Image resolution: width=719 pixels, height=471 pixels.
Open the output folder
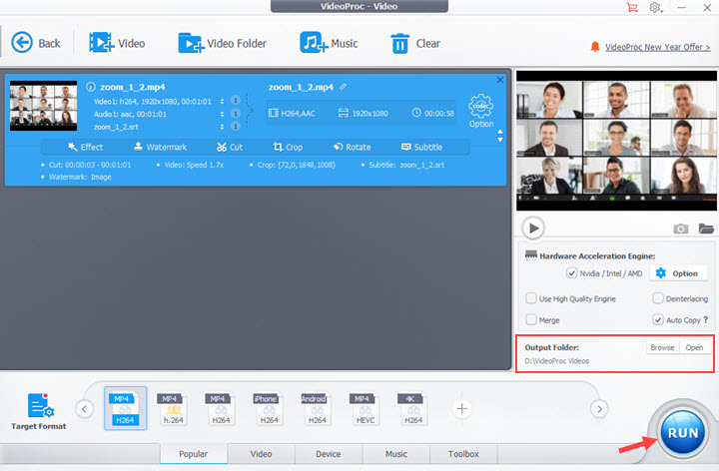694,347
